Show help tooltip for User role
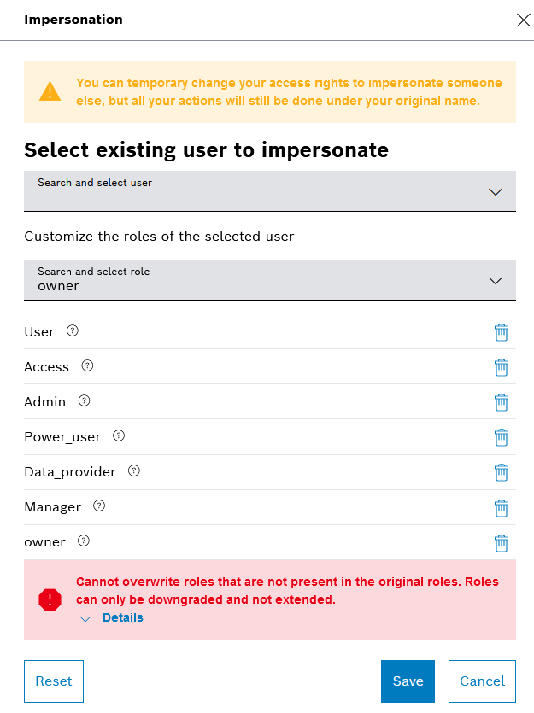This screenshot has height=713, width=534. [x=73, y=331]
